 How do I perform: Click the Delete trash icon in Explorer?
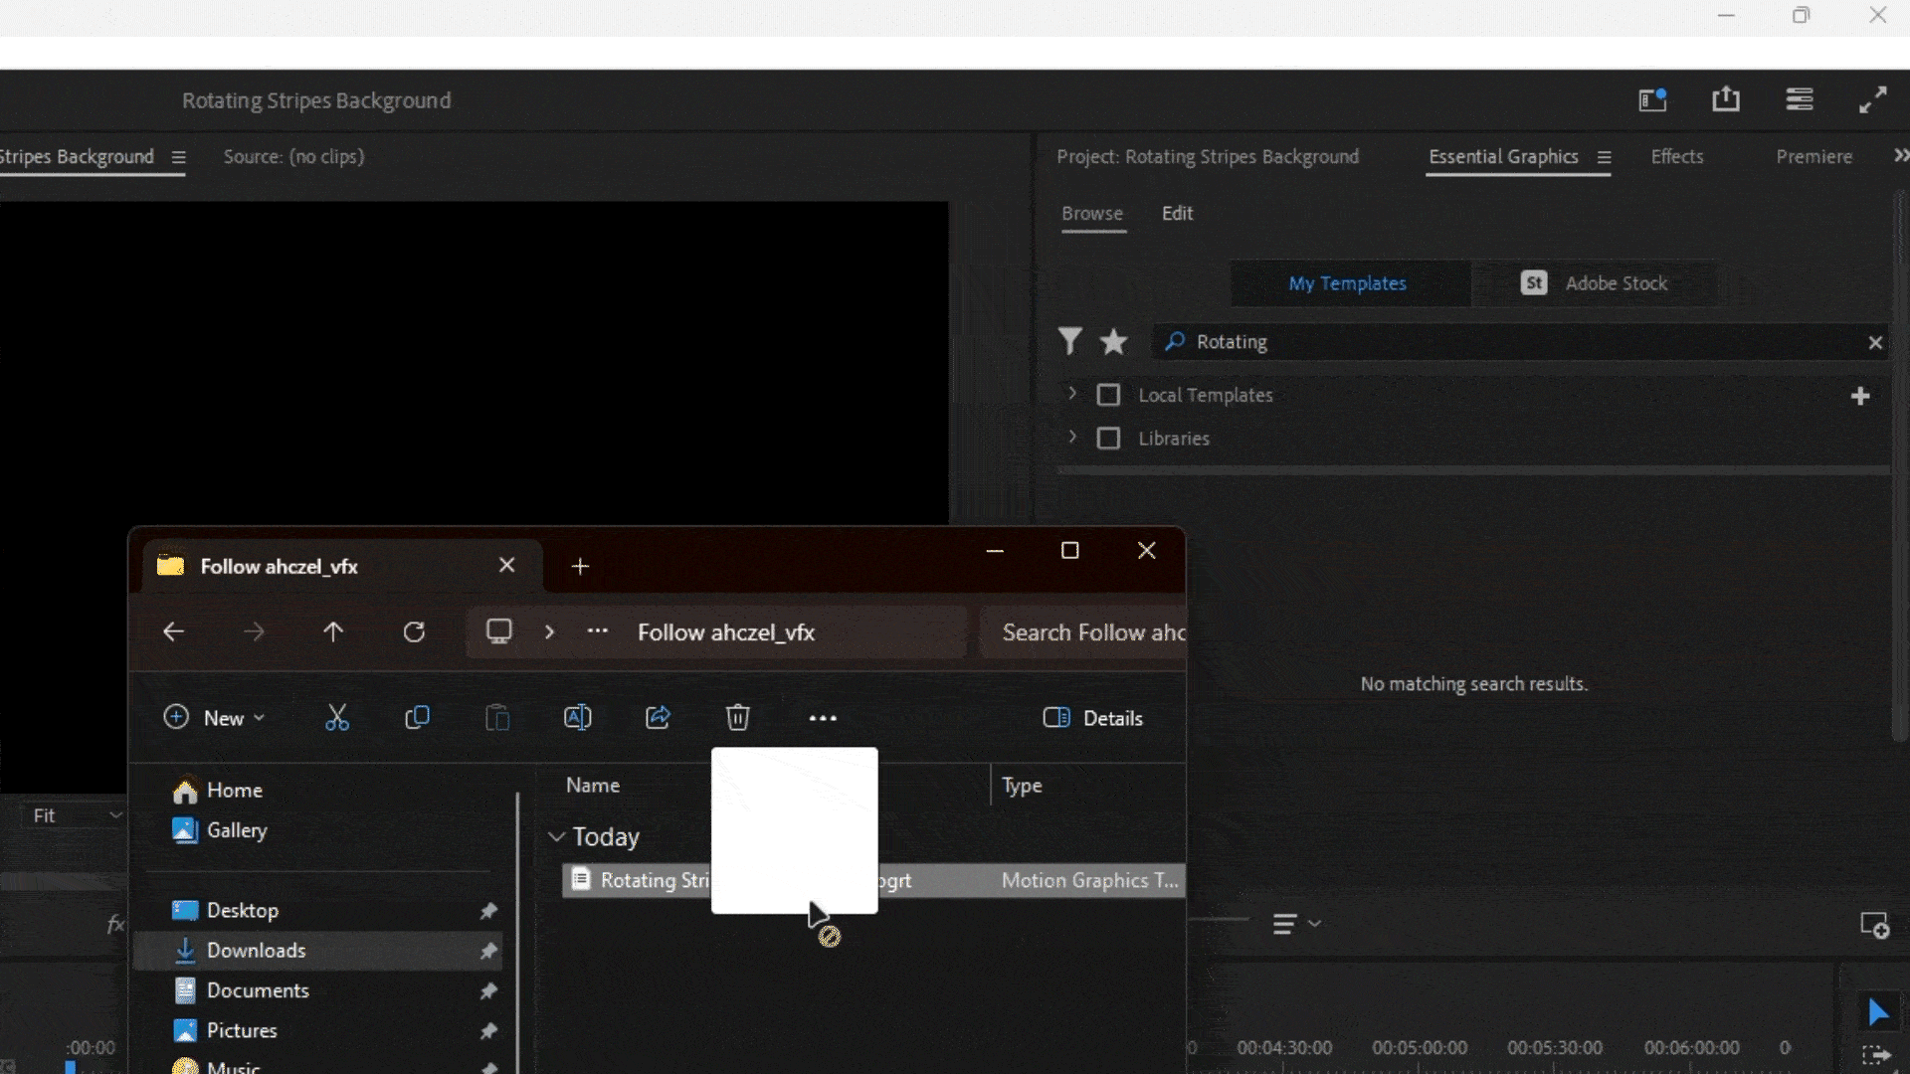click(737, 717)
